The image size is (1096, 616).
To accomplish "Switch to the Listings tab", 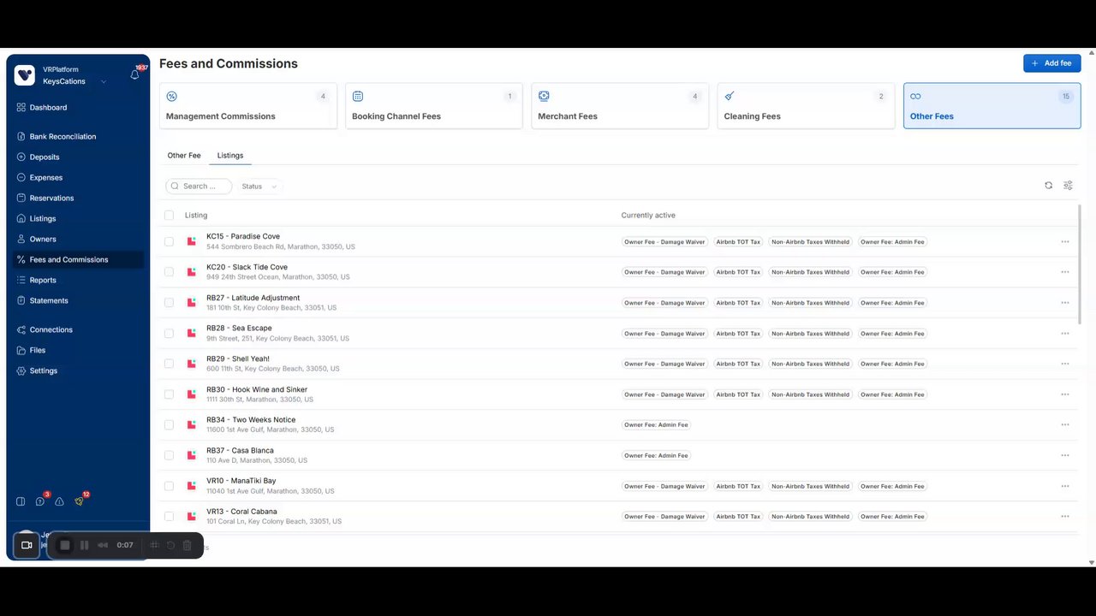I will (230, 156).
